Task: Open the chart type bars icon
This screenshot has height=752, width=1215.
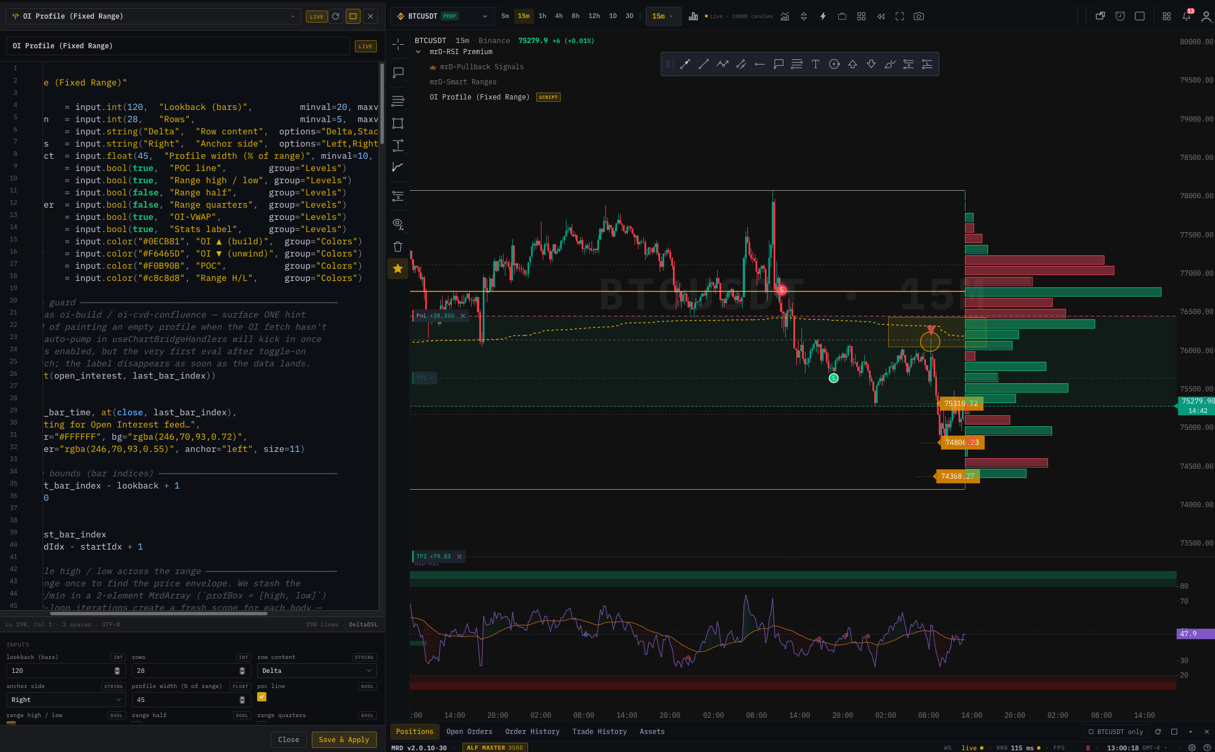Action: click(693, 16)
